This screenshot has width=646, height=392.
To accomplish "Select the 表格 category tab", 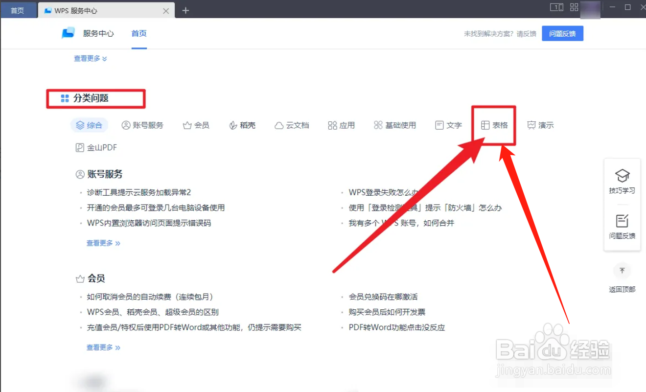I will 494,125.
